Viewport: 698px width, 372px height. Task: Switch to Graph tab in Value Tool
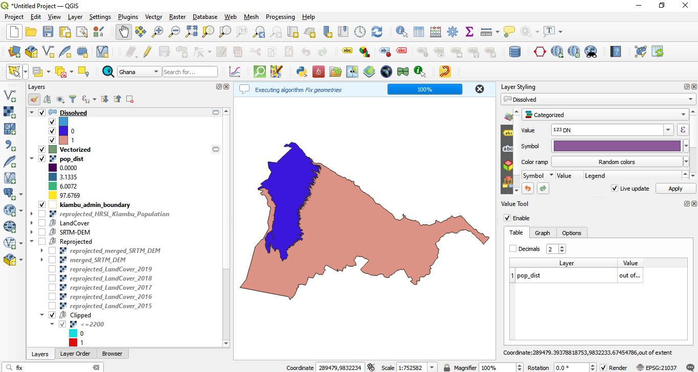pos(543,233)
